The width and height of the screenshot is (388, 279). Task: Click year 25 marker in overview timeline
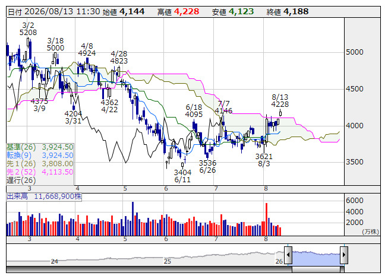click(168, 261)
